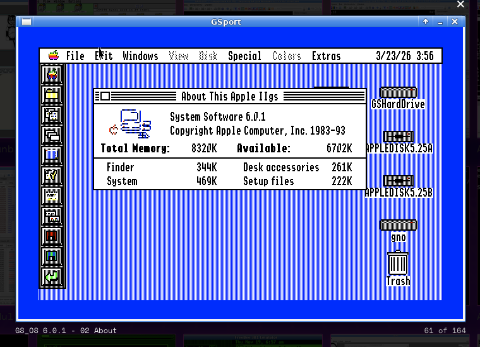Image resolution: width=480 pixels, height=347 pixels.
Task: Click the stacked windows icon in side toolbar
Action: [x=52, y=135]
